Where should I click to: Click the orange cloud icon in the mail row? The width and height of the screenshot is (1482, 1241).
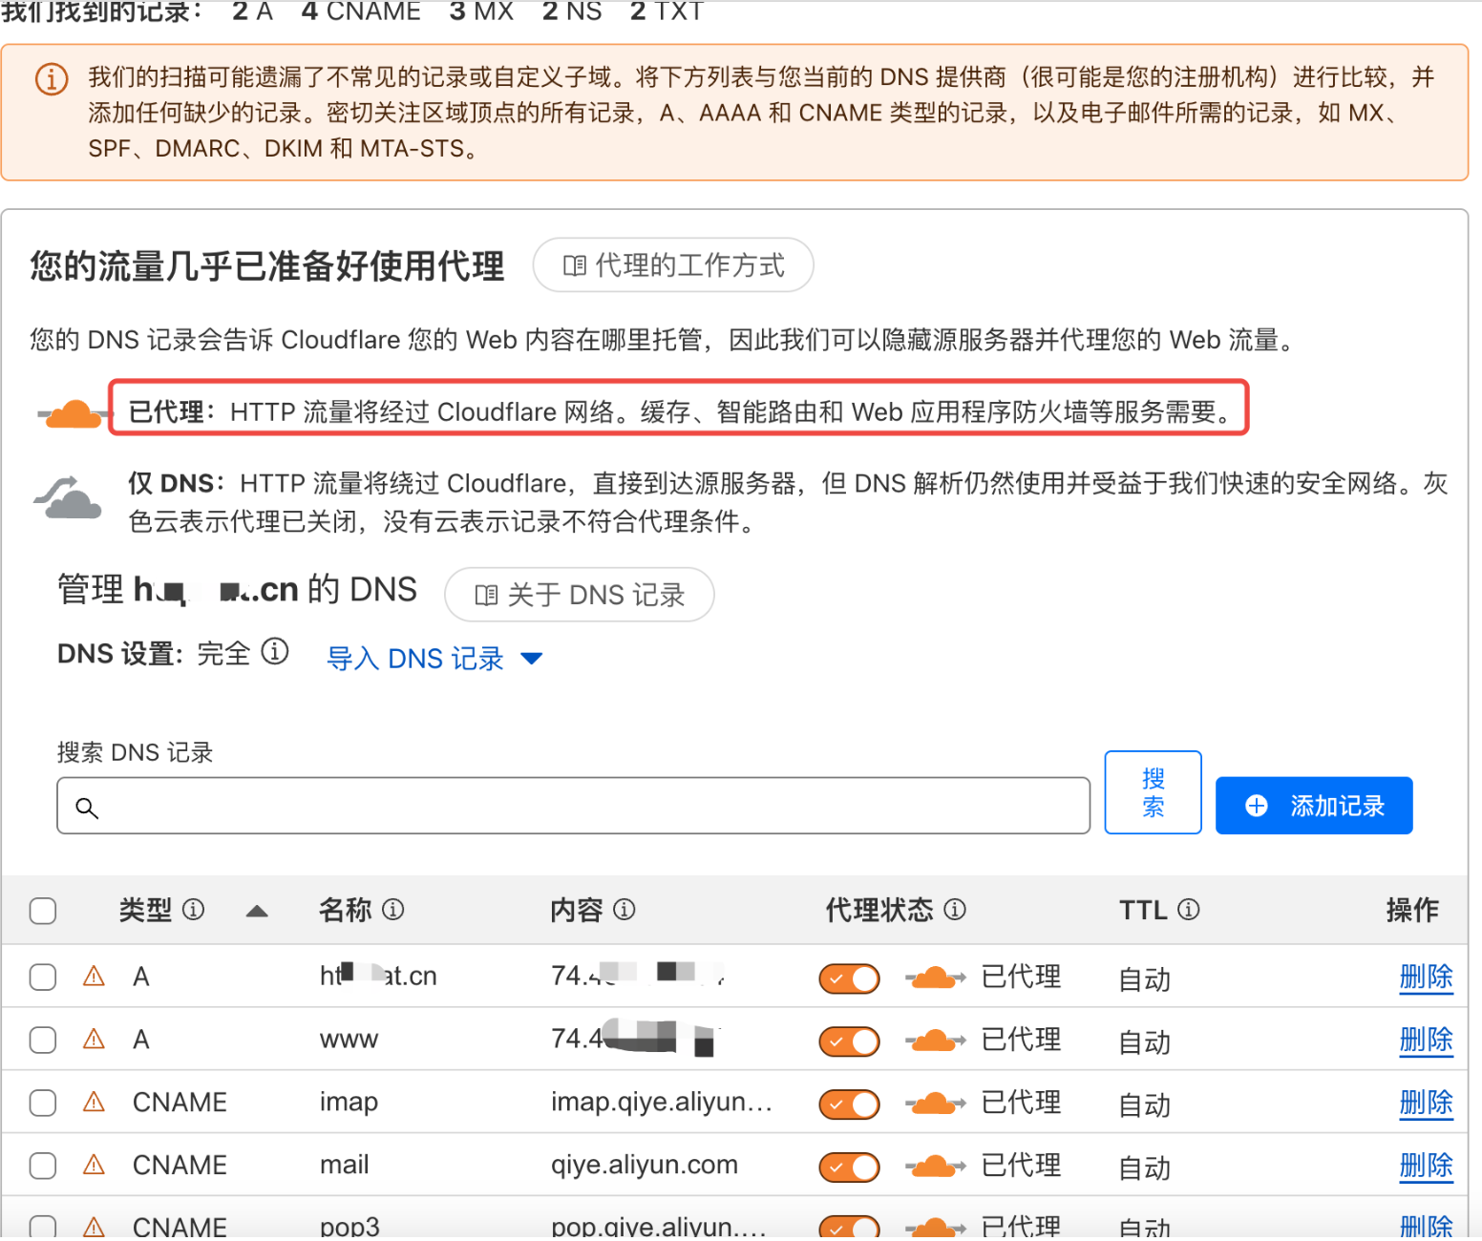coord(935,1167)
